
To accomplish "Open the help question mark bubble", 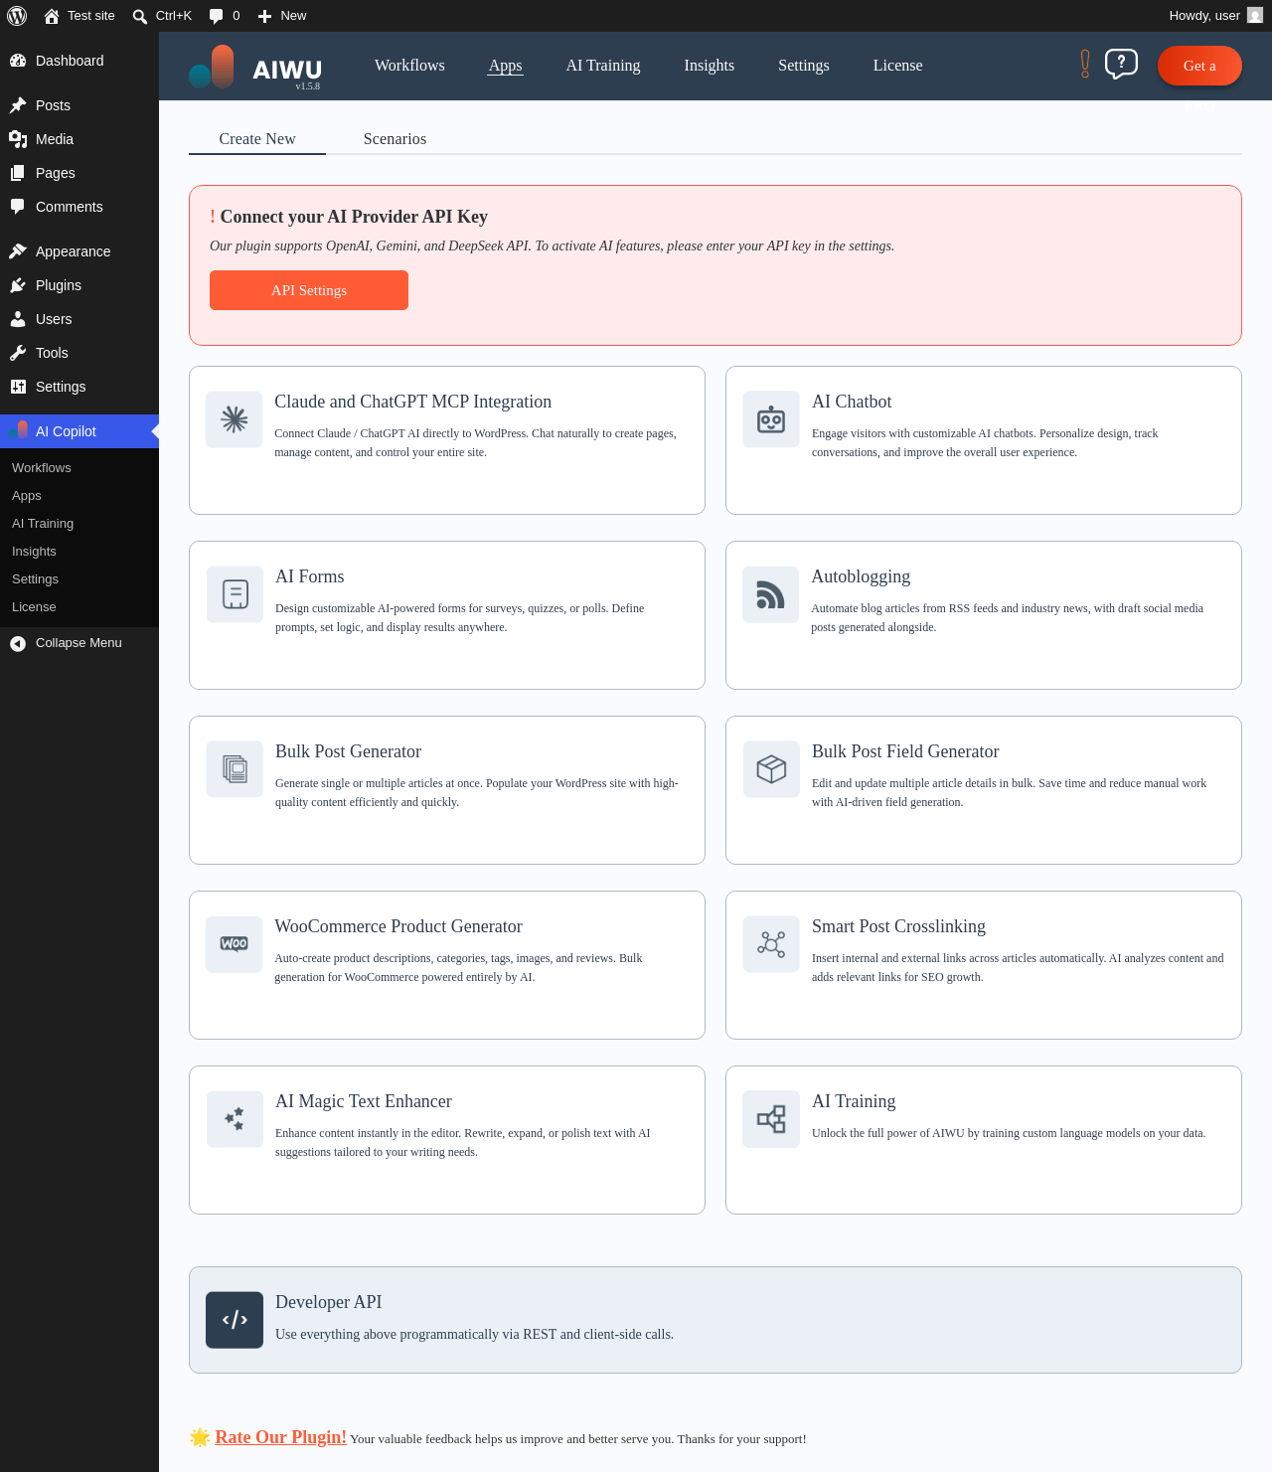I will [1121, 65].
